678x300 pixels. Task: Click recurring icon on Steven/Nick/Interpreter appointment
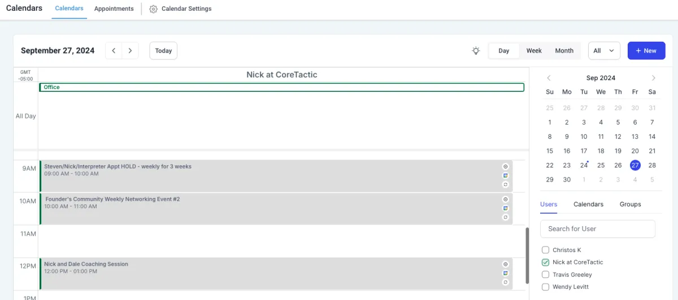tap(506, 184)
